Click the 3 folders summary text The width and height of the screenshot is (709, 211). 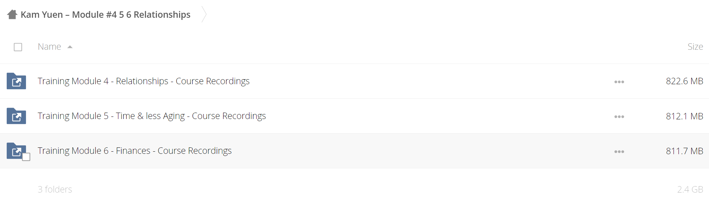[55, 189]
